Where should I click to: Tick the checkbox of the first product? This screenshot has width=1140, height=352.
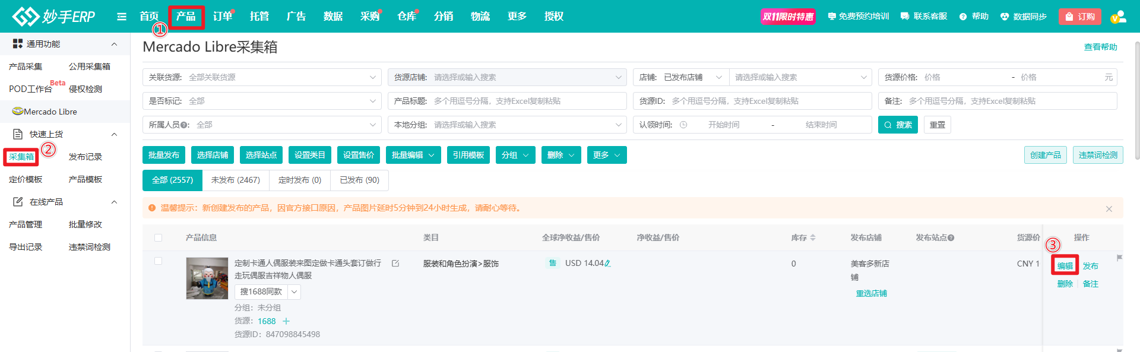pyautogui.click(x=158, y=261)
